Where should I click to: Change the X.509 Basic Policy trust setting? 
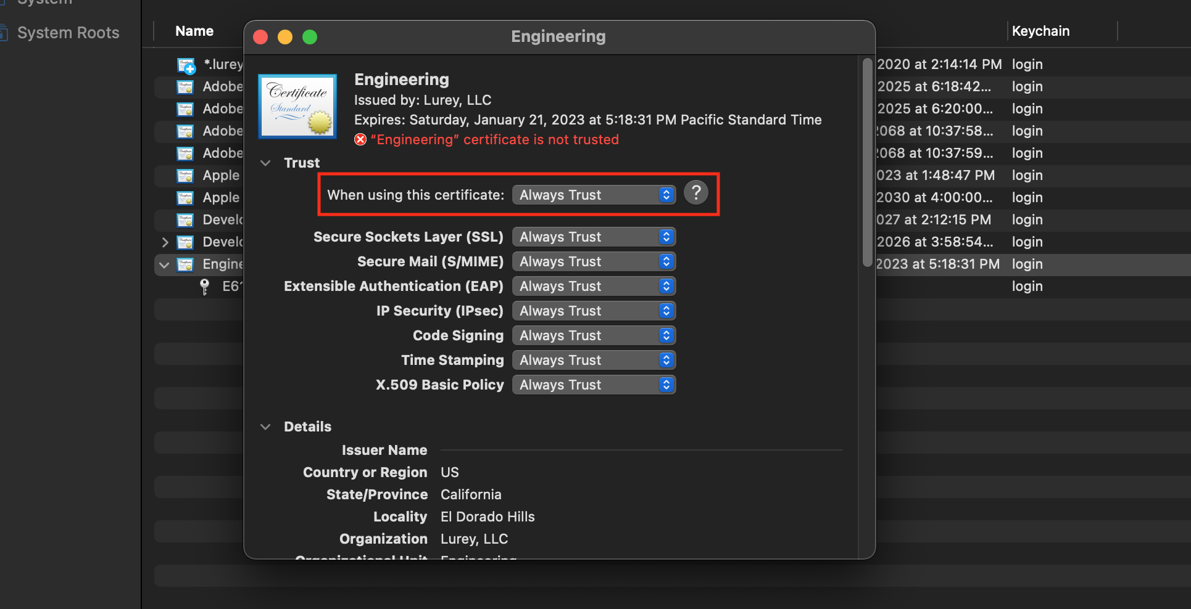[594, 385]
